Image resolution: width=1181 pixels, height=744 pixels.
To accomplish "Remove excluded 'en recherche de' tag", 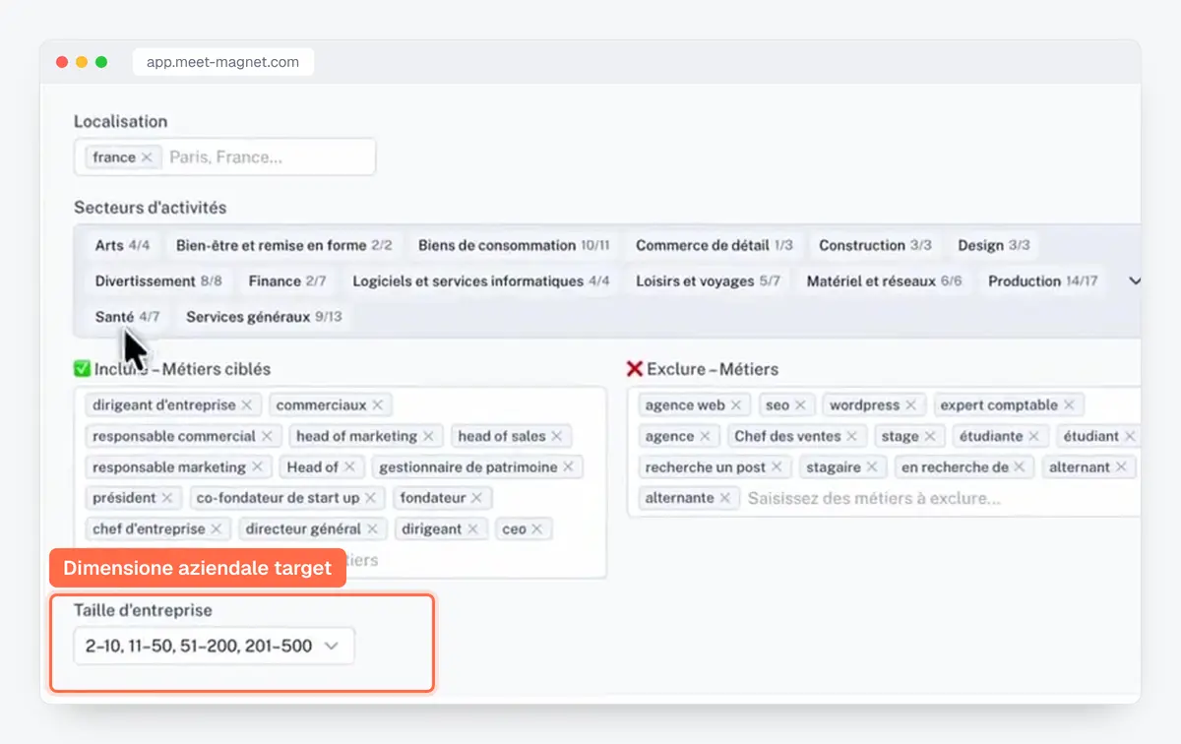I will tap(1020, 466).
